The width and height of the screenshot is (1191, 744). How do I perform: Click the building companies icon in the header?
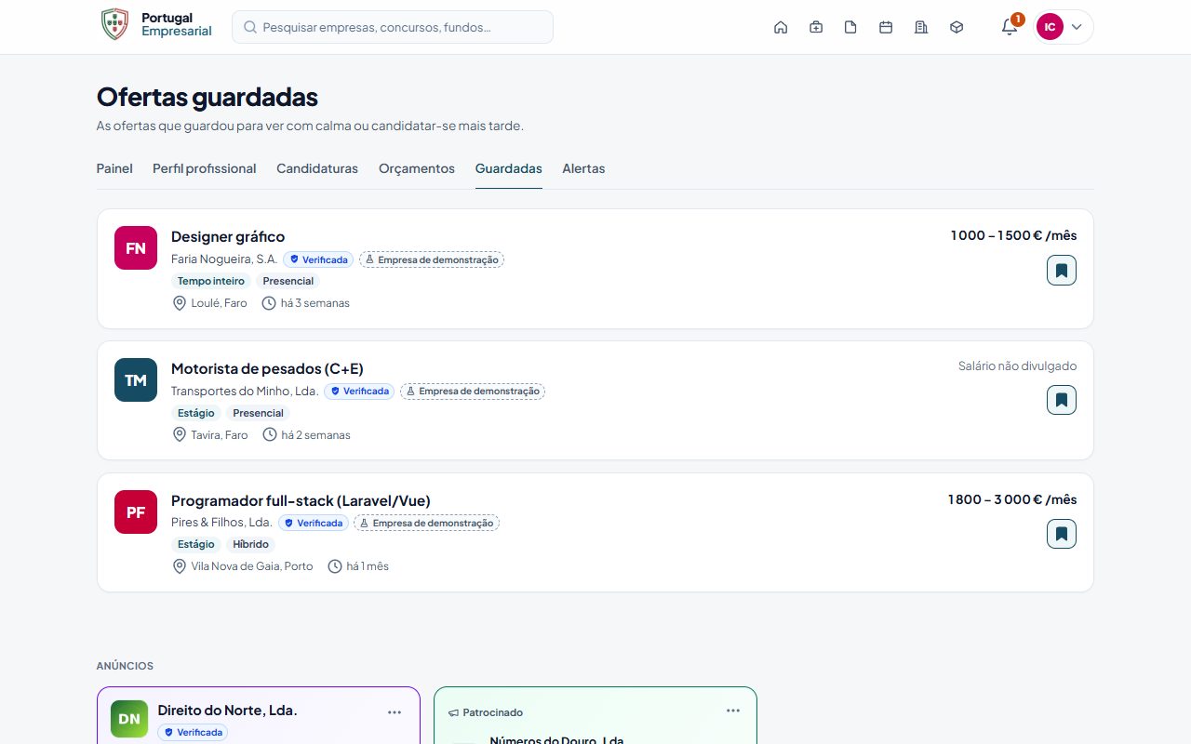(x=921, y=27)
